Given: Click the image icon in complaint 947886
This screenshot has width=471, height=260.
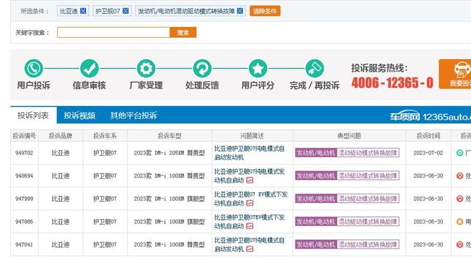Looking at the screenshot, I should point(250,226).
